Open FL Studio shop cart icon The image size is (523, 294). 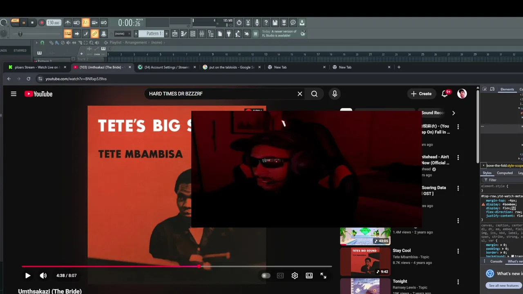(x=255, y=34)
